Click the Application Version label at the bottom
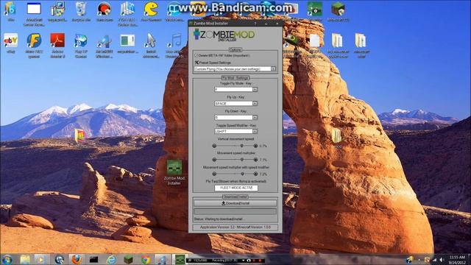 tap(235, 227)
